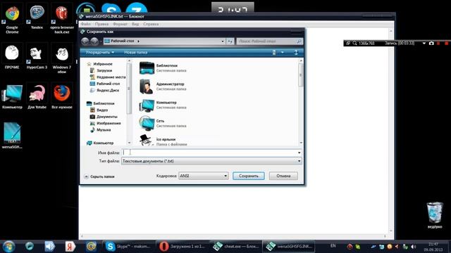Click the volume speaker tray icon
Image resolution: width=451 pixels, height=253 pixels.
414,247
